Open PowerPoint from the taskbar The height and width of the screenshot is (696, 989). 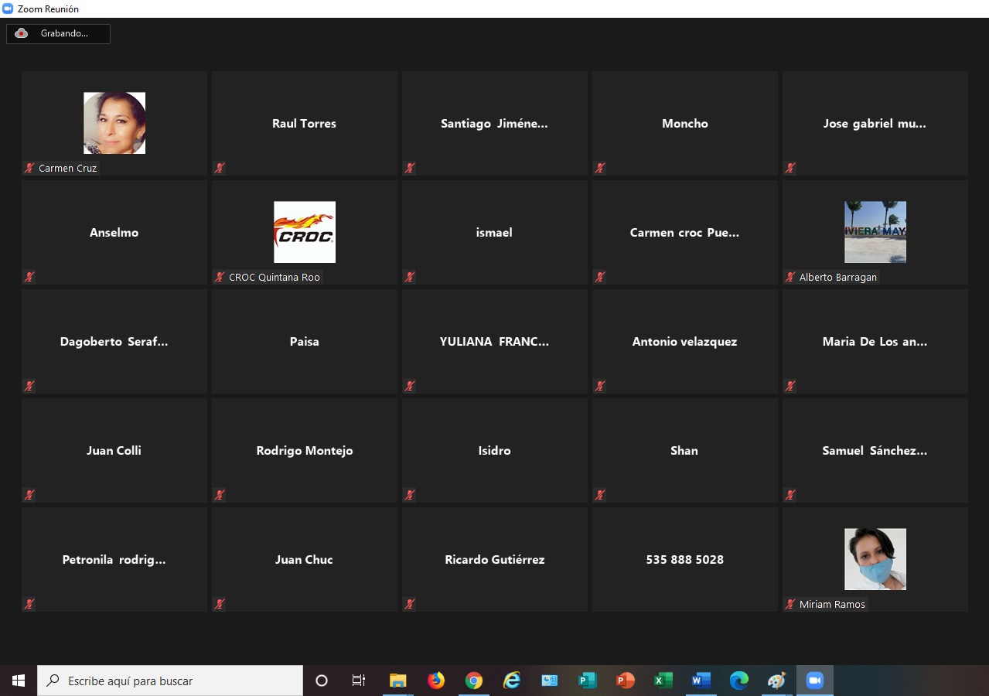(x=625, y=681)
